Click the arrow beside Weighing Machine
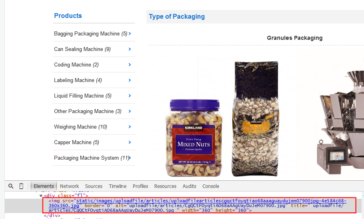The width and height of the screenshot is (364, 219). pyautogui.click(x=130, y=127)
